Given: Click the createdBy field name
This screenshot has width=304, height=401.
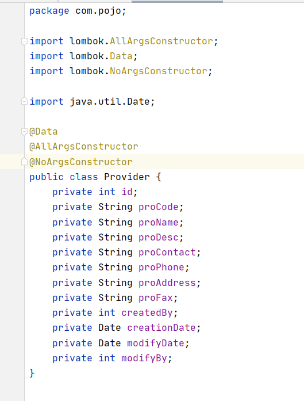Looking at the screenshot, I should (147, 313).
